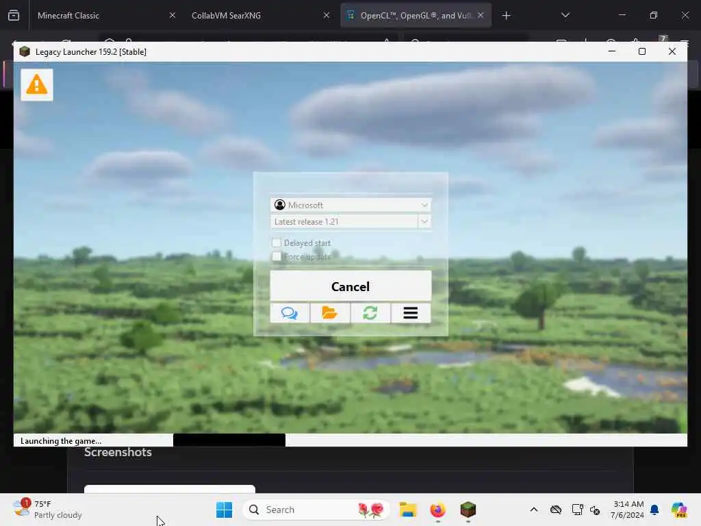Viewport: 701px width, 526px height.
Task: Open the chat support bubbles icon
Action: (290, 312)
